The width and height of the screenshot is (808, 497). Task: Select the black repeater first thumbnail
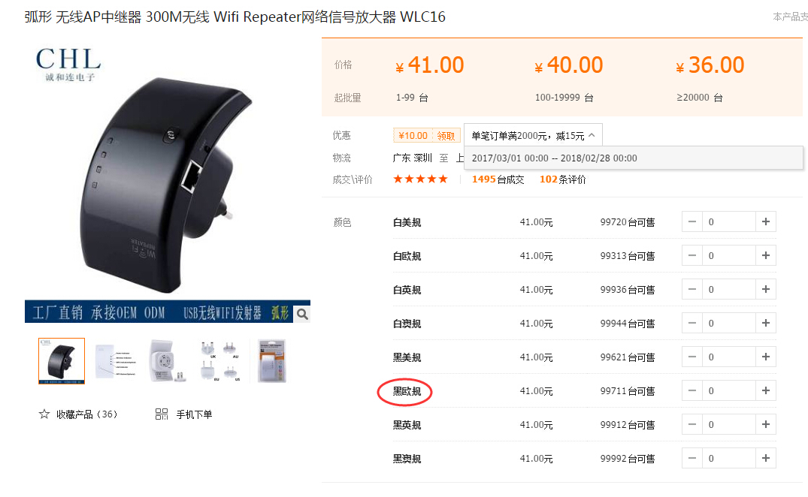[62, 361]
